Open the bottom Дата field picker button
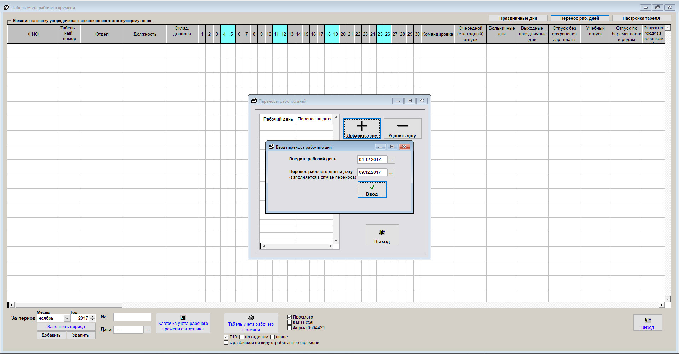This screenshot has width=679, height=354. tap(147, 330)
